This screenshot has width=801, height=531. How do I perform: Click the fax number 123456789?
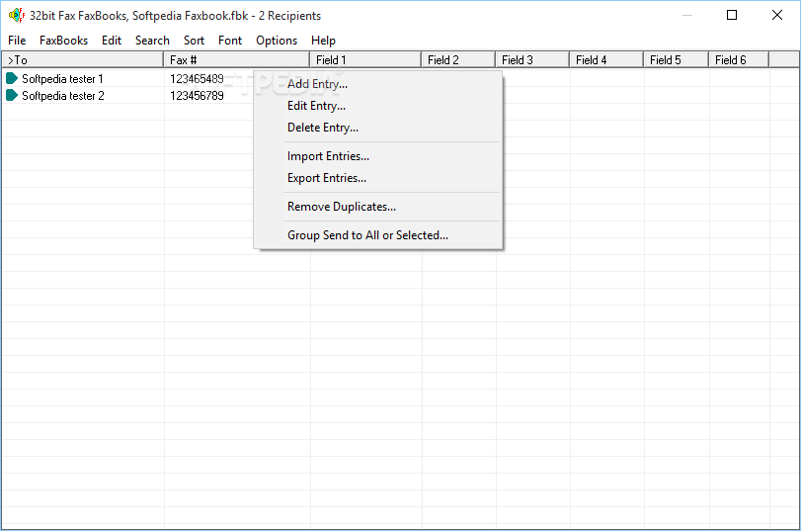click(x=197, y=96)
